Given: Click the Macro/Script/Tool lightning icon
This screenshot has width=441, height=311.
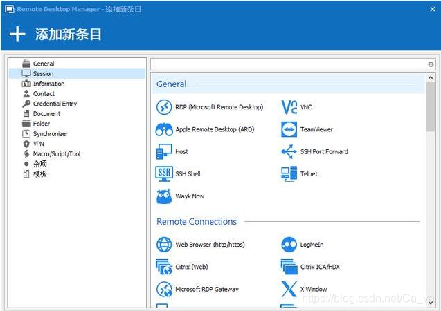Looking at the screenshot, I should pos(26,154).
